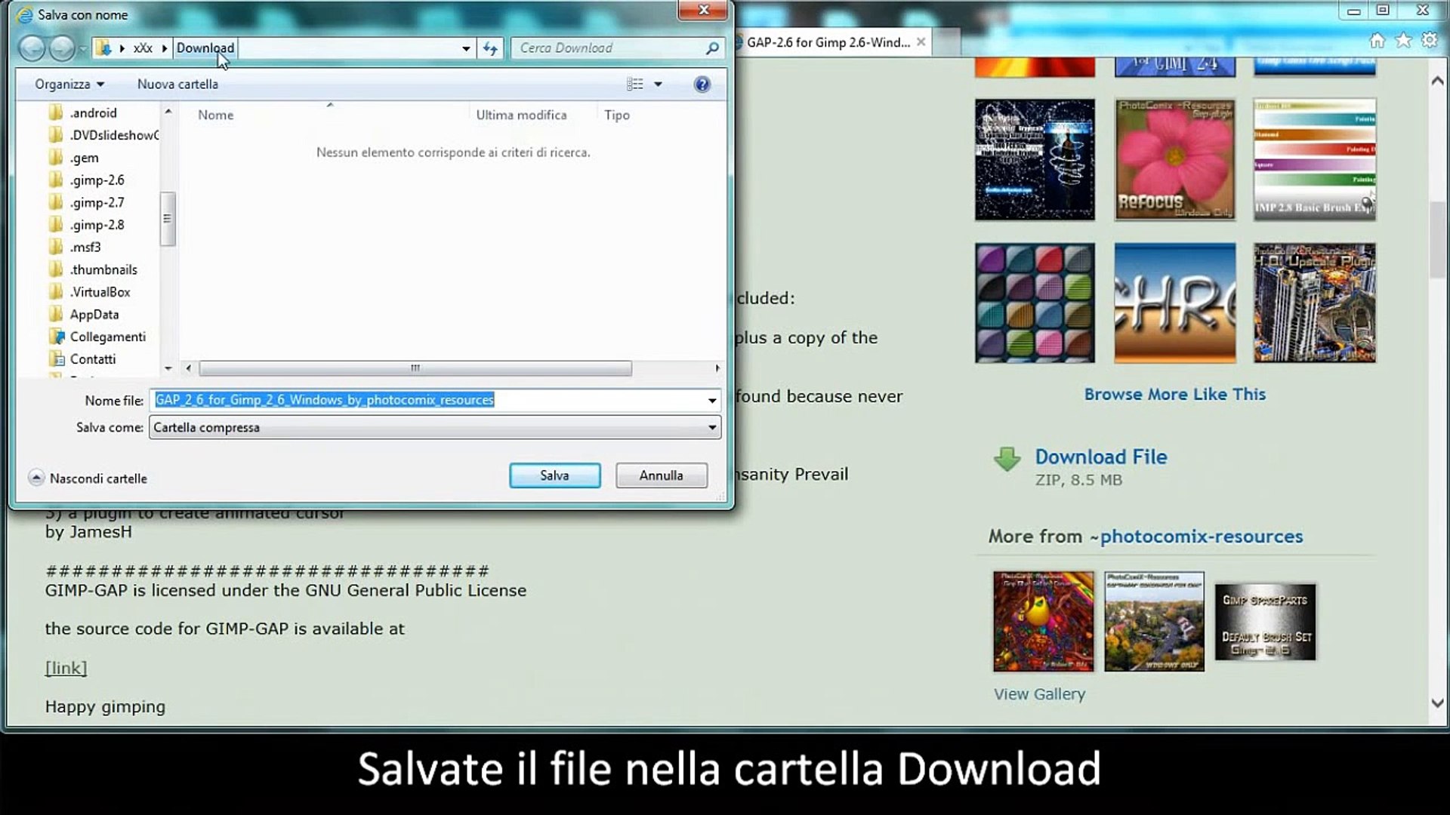Click the Salva button
The image size is (1450, 815).
click(554, 475)
